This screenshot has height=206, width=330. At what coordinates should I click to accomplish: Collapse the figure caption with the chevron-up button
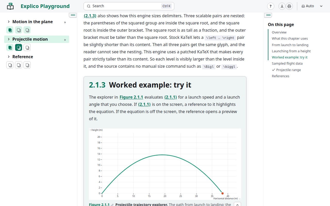[237, 204]
